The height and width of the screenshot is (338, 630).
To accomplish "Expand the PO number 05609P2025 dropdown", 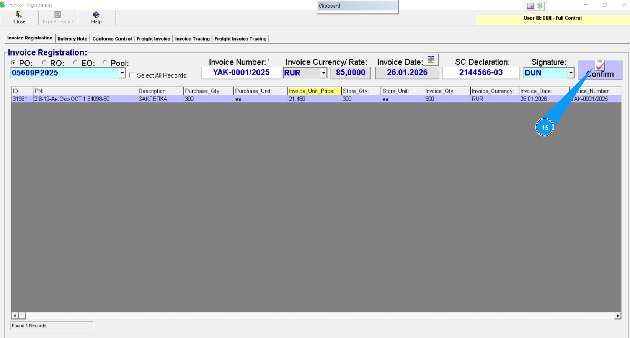I will 122,73.
